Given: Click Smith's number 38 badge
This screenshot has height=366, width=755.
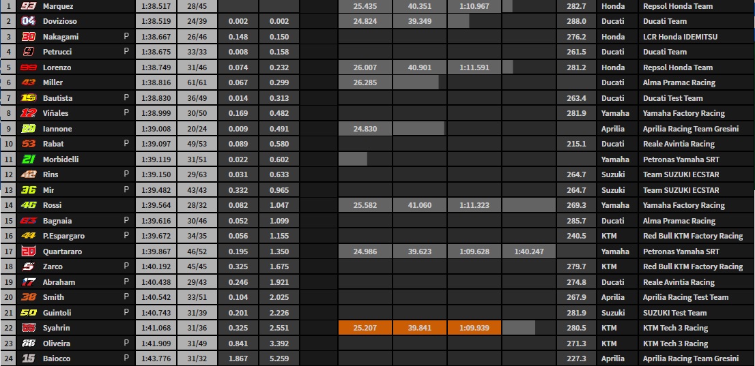Looking at the screenshot, I should click(x=29, y=297).
